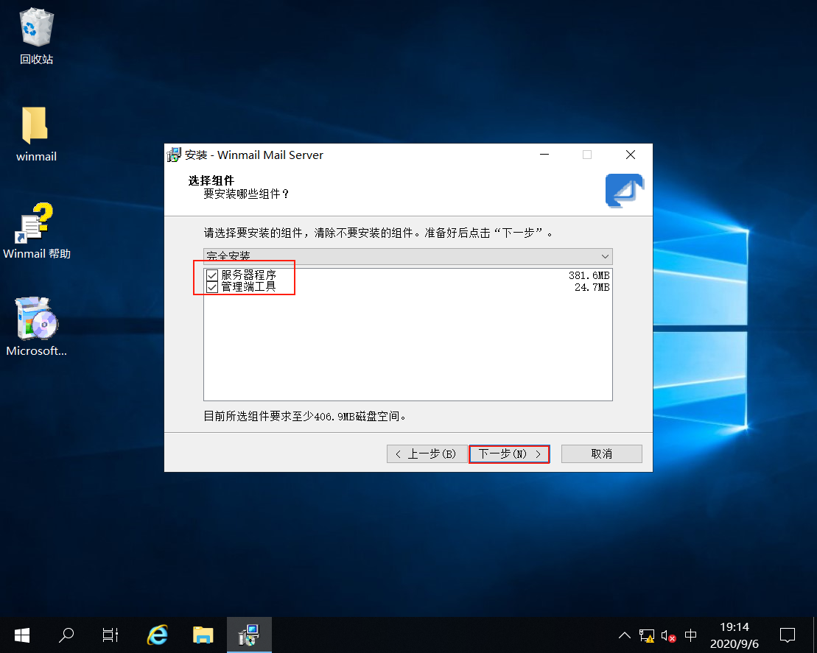Screen dimensions: 817x653
Task: Expand hidden icons in the system tray
Action: click(x=624, y=635)
